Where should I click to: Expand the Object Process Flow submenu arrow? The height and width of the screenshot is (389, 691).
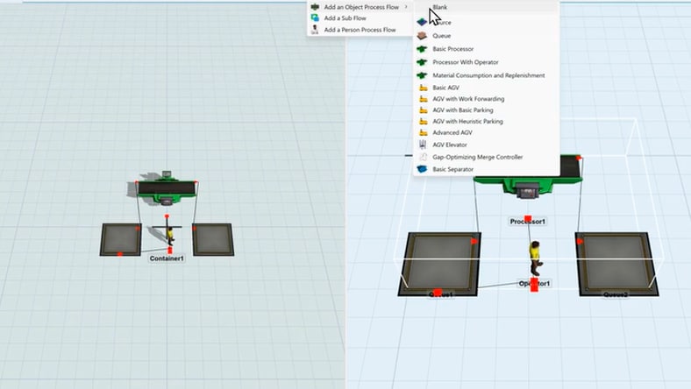pyautogui.click(x=406, y=7)
